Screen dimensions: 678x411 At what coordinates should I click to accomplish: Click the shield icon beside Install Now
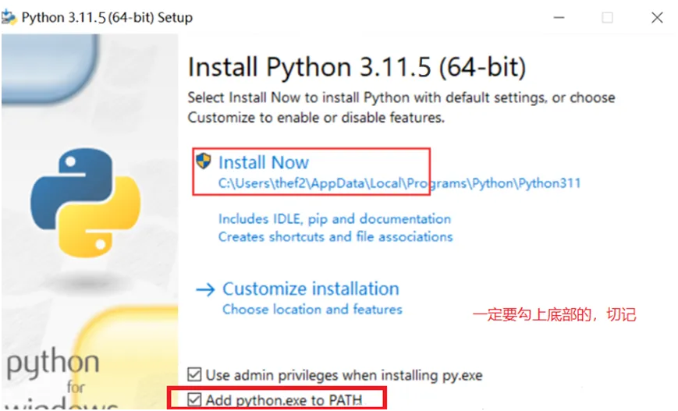203,161
